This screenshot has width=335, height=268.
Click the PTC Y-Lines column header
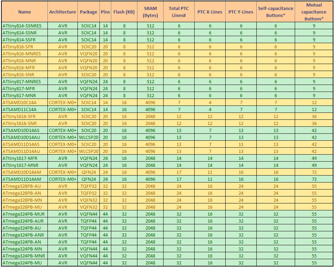(x=240, y=11)
